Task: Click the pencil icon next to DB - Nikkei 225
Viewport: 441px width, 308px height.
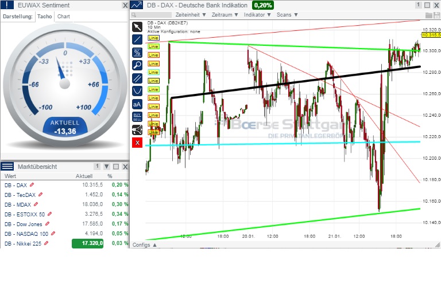Action: (x=46, y=243)
